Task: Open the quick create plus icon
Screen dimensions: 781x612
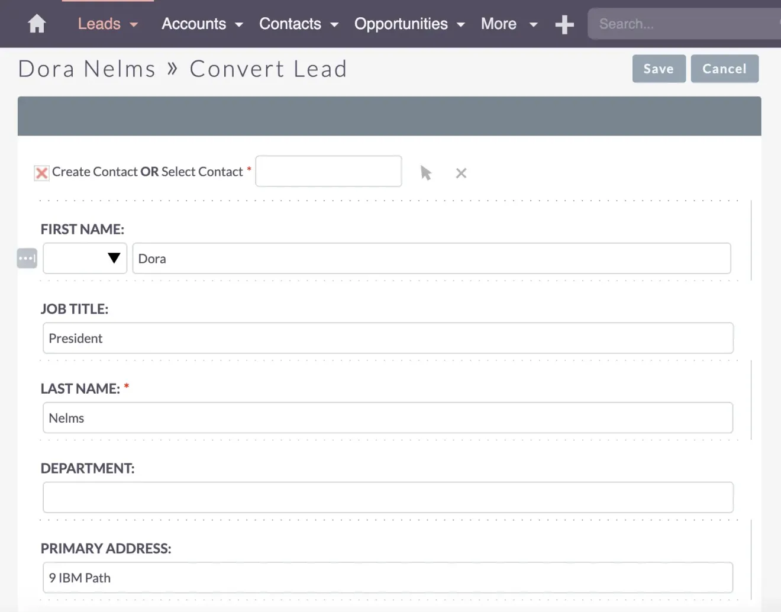Action: tap(563, 24)
